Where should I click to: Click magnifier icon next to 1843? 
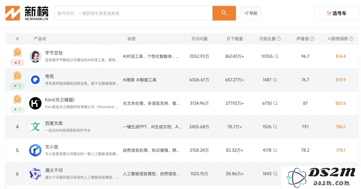click(275, 174)
